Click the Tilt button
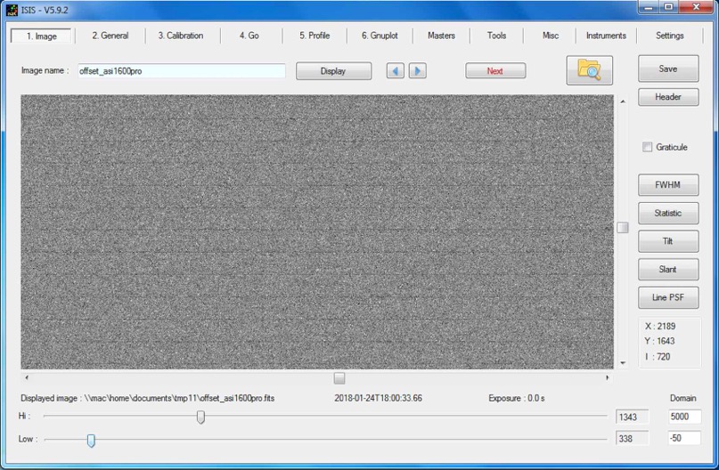 coord(668,241)
